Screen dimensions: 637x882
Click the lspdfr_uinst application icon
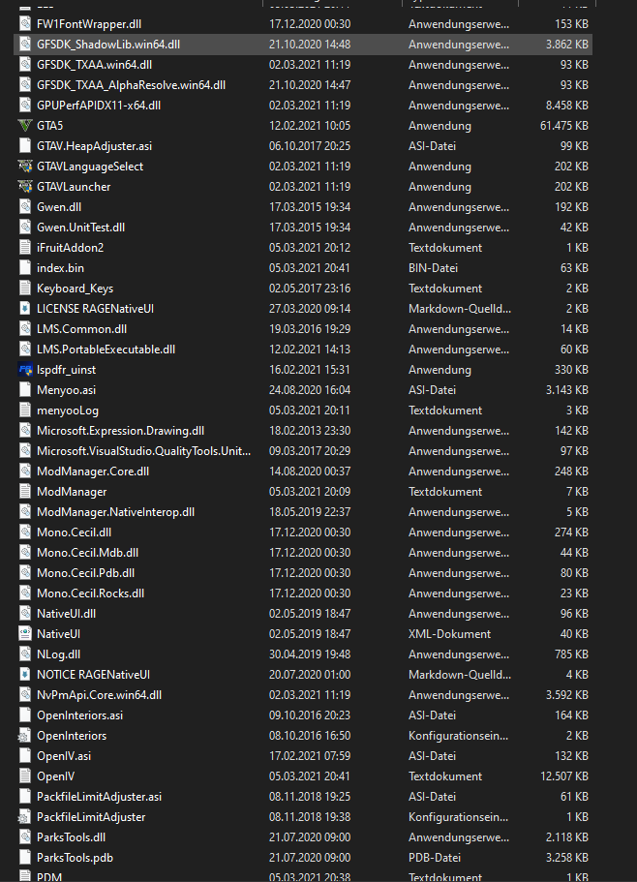25,370
